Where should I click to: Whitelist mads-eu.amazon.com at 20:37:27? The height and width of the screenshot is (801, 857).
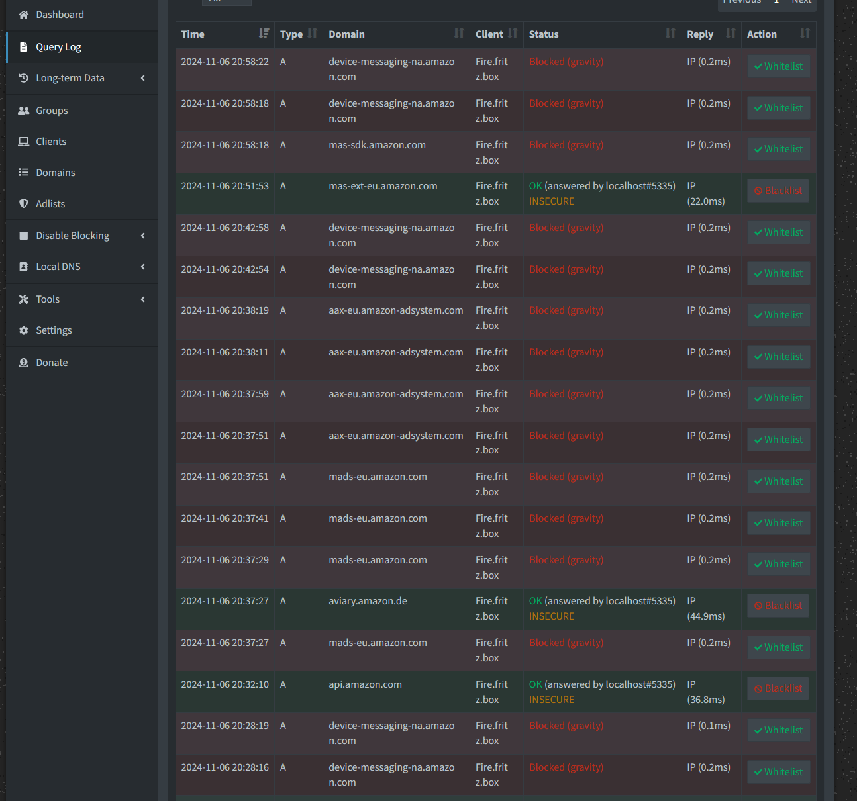pyautogui.click(x=778, y=647)
